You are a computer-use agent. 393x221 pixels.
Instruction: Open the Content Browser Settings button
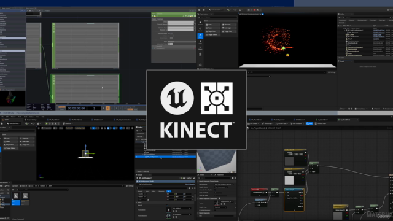tap(130, 186)
